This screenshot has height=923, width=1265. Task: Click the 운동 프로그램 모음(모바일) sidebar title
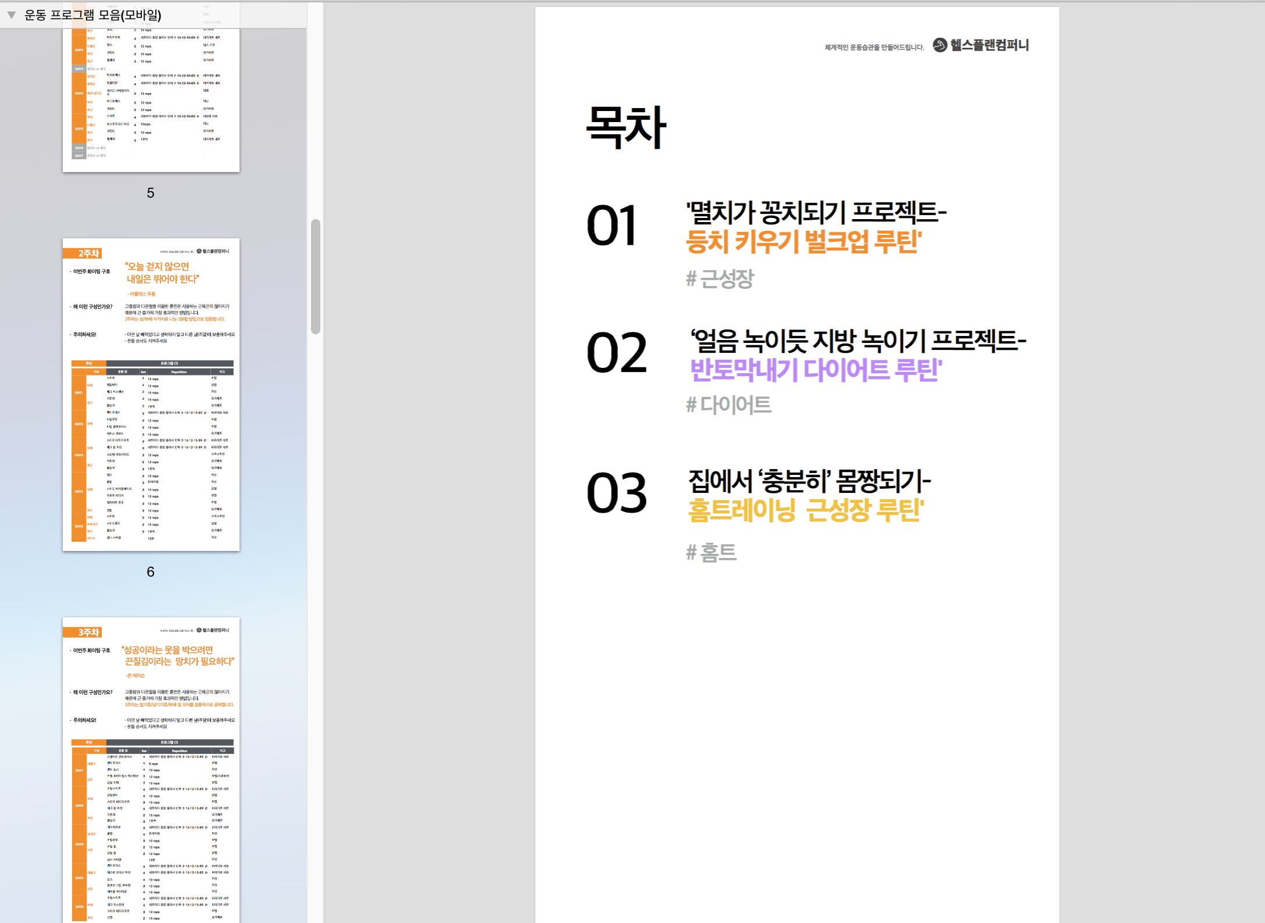[93, 15]
